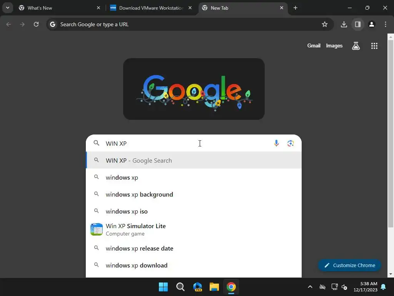Choose 'windows xp release date' suggestion

coord(194,249)
